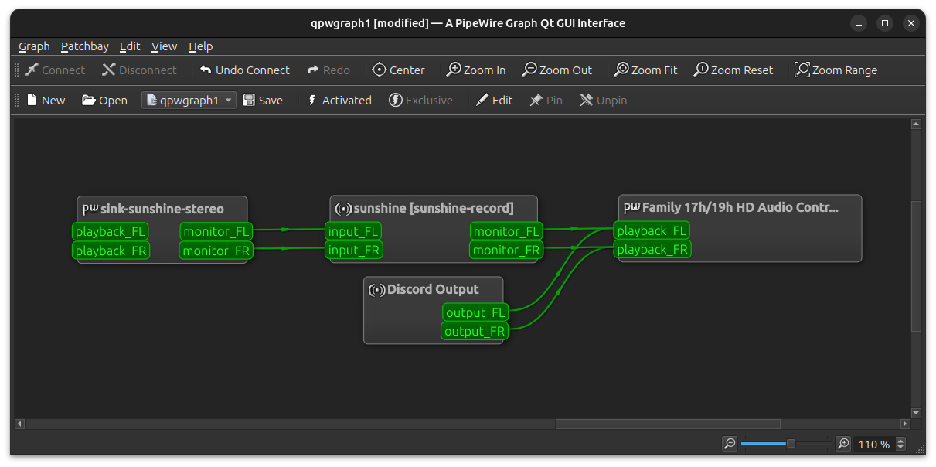
Task: Click the Zoom Reset icon
Action: [x=701, y=70]
